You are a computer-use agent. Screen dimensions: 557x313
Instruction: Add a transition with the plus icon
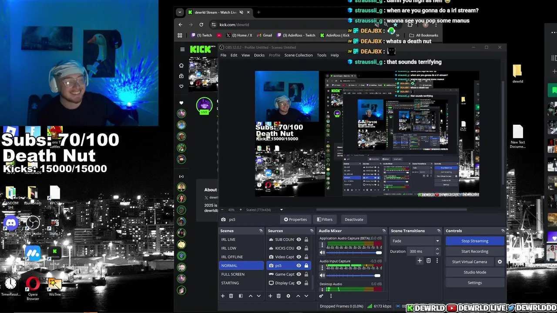pos(419,261)
